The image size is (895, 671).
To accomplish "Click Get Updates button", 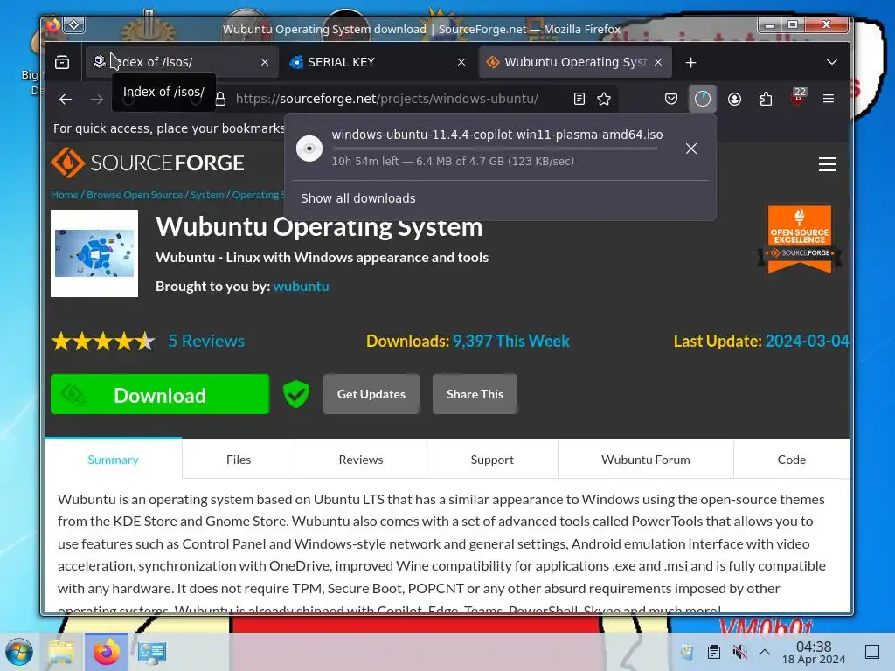I will pos(371,394).
